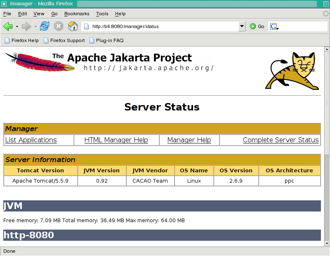Image resolution: width=330 pixels, height=256 pixels.
Task: Click the Server Information table title
Action: coord(40,160)
